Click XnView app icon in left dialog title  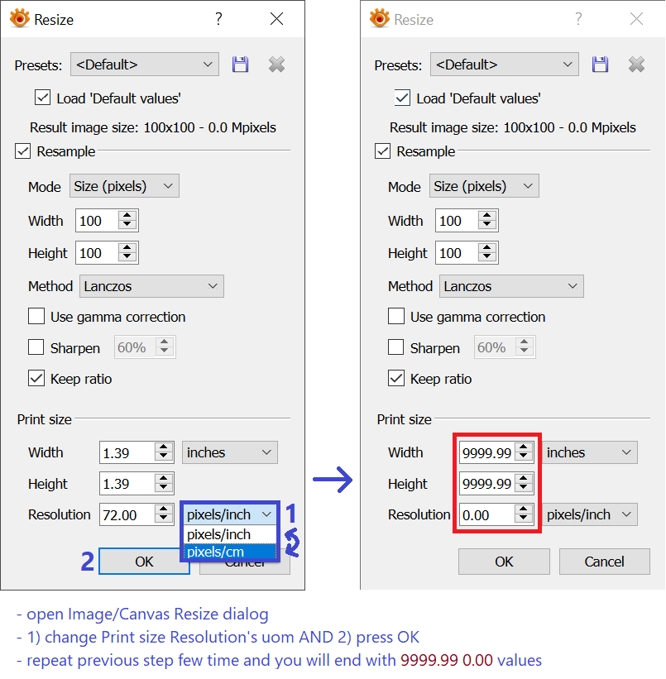click(x=20, y=19)
